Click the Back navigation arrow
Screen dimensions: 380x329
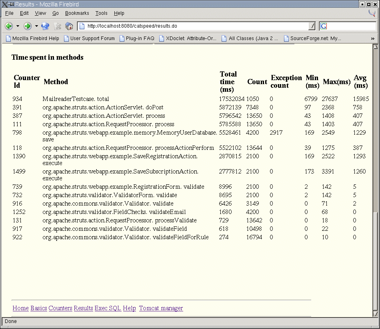coord(8,26)
